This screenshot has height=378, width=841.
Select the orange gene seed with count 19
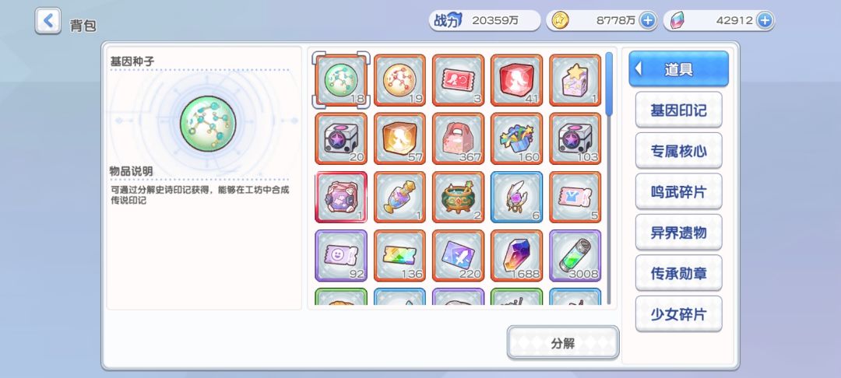pyautogui.click(x=399, y=80)
